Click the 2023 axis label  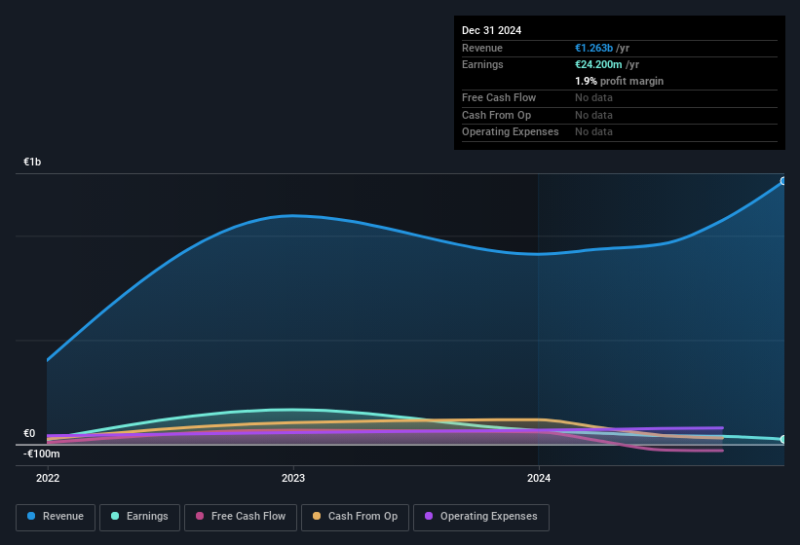293,478
